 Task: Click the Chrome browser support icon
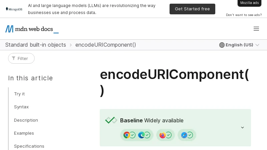127,135
